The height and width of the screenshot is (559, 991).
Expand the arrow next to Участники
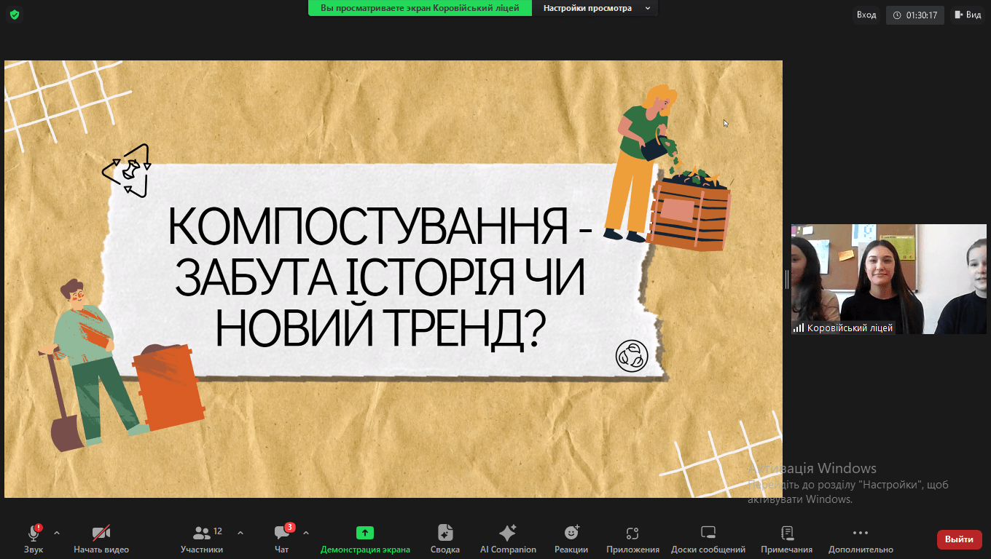coord(240,533)
